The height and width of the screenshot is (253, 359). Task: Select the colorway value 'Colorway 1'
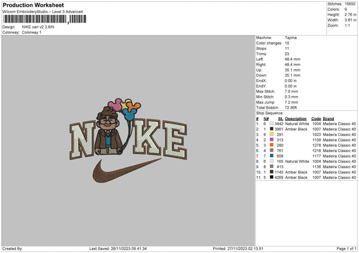(32, 32)
